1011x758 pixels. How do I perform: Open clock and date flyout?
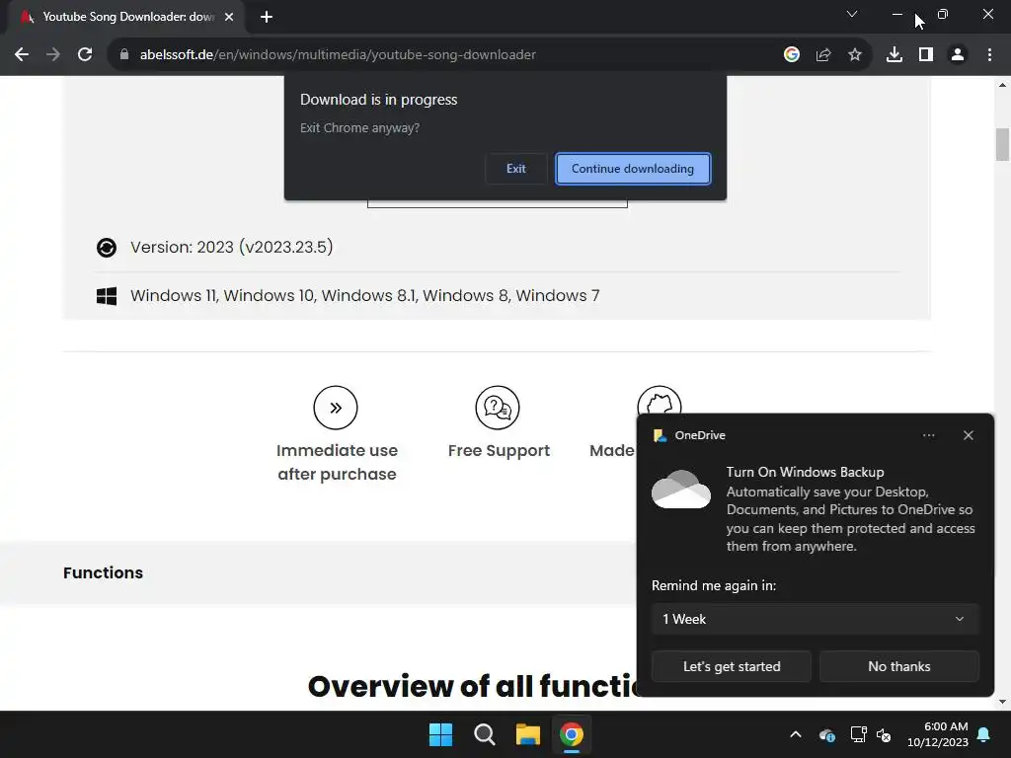(x=938, y=734)
